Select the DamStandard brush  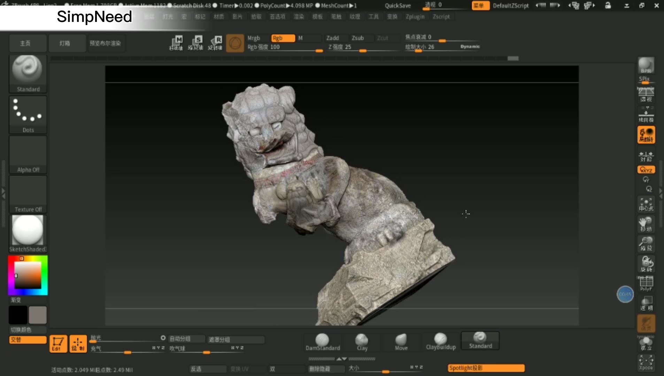[x=323, y=342]
